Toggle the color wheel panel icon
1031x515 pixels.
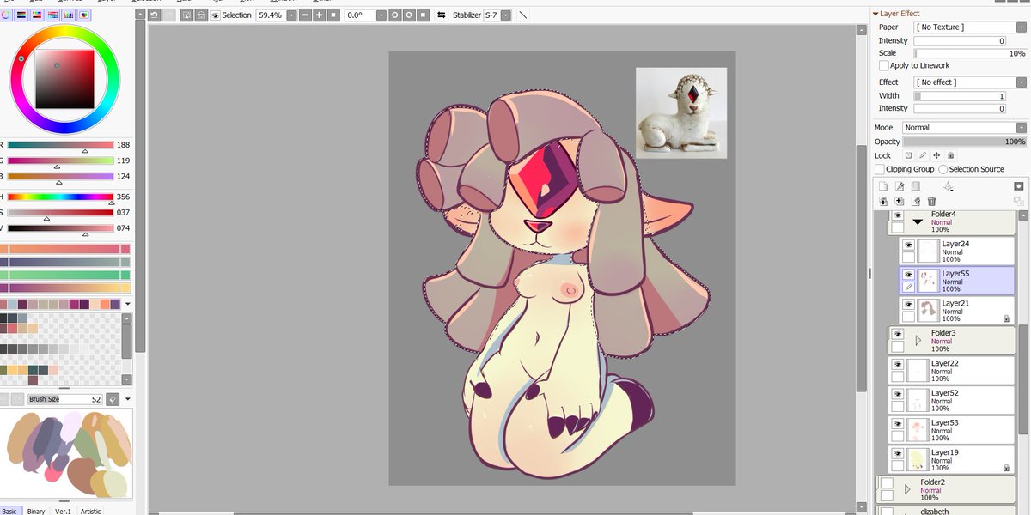point(6,15)
